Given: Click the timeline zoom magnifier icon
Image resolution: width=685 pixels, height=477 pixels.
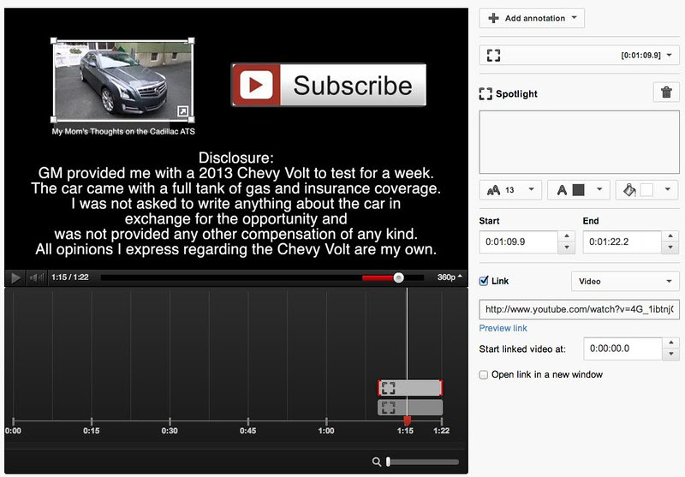Looking at the screenshot, I should coord(376,462).
